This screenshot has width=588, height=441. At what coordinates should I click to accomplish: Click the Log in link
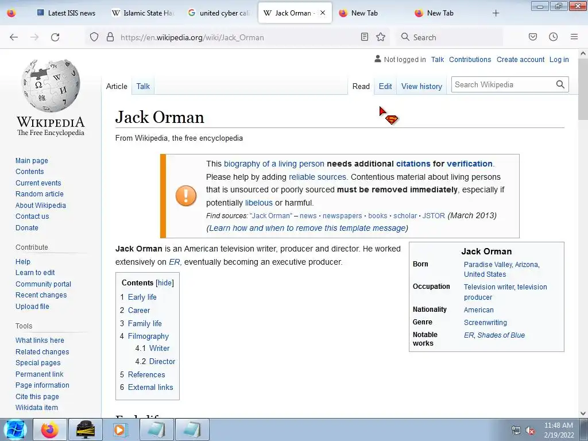tap(559, 59)
